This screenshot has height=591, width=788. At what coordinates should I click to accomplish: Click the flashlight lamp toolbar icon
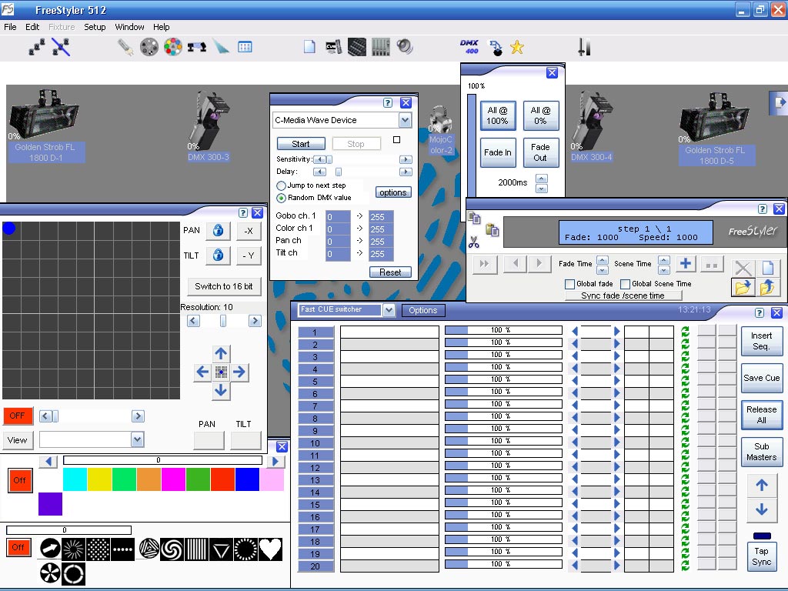pos(125,47)
